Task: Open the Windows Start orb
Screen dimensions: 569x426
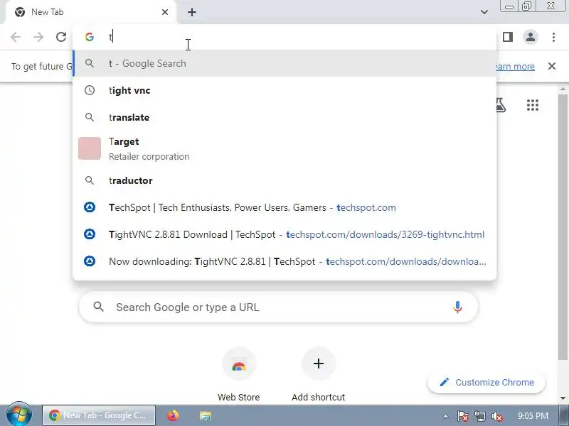Action: pos(19,415)
